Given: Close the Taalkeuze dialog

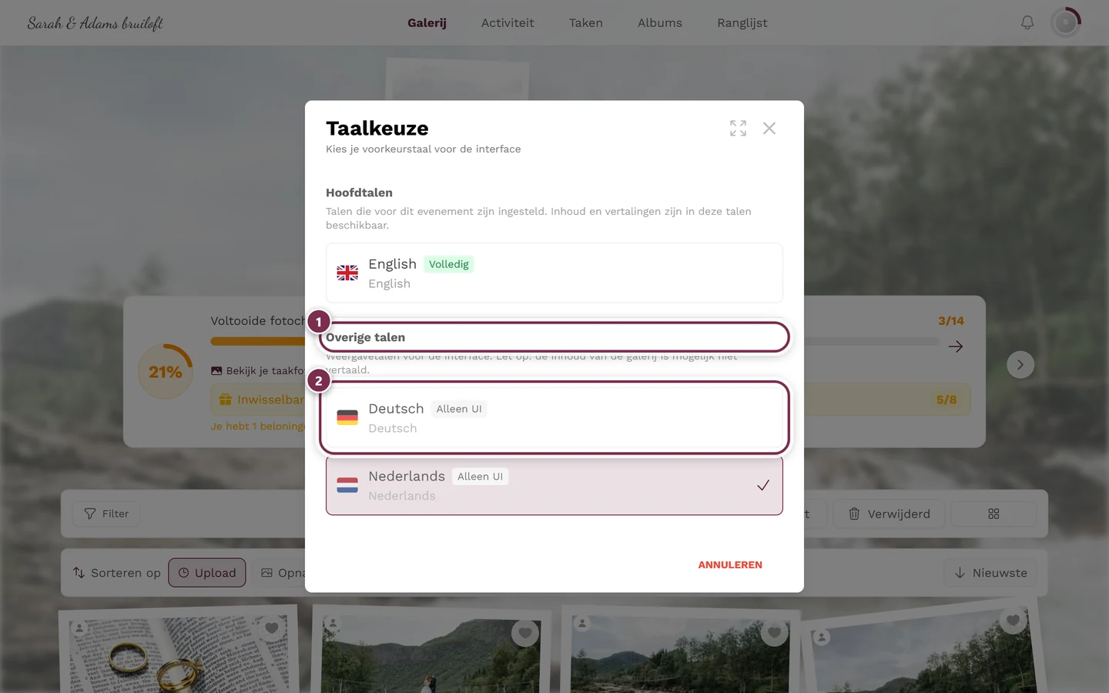Looking at the screenshot, I should pyautogui.click(x=769, y=129).
